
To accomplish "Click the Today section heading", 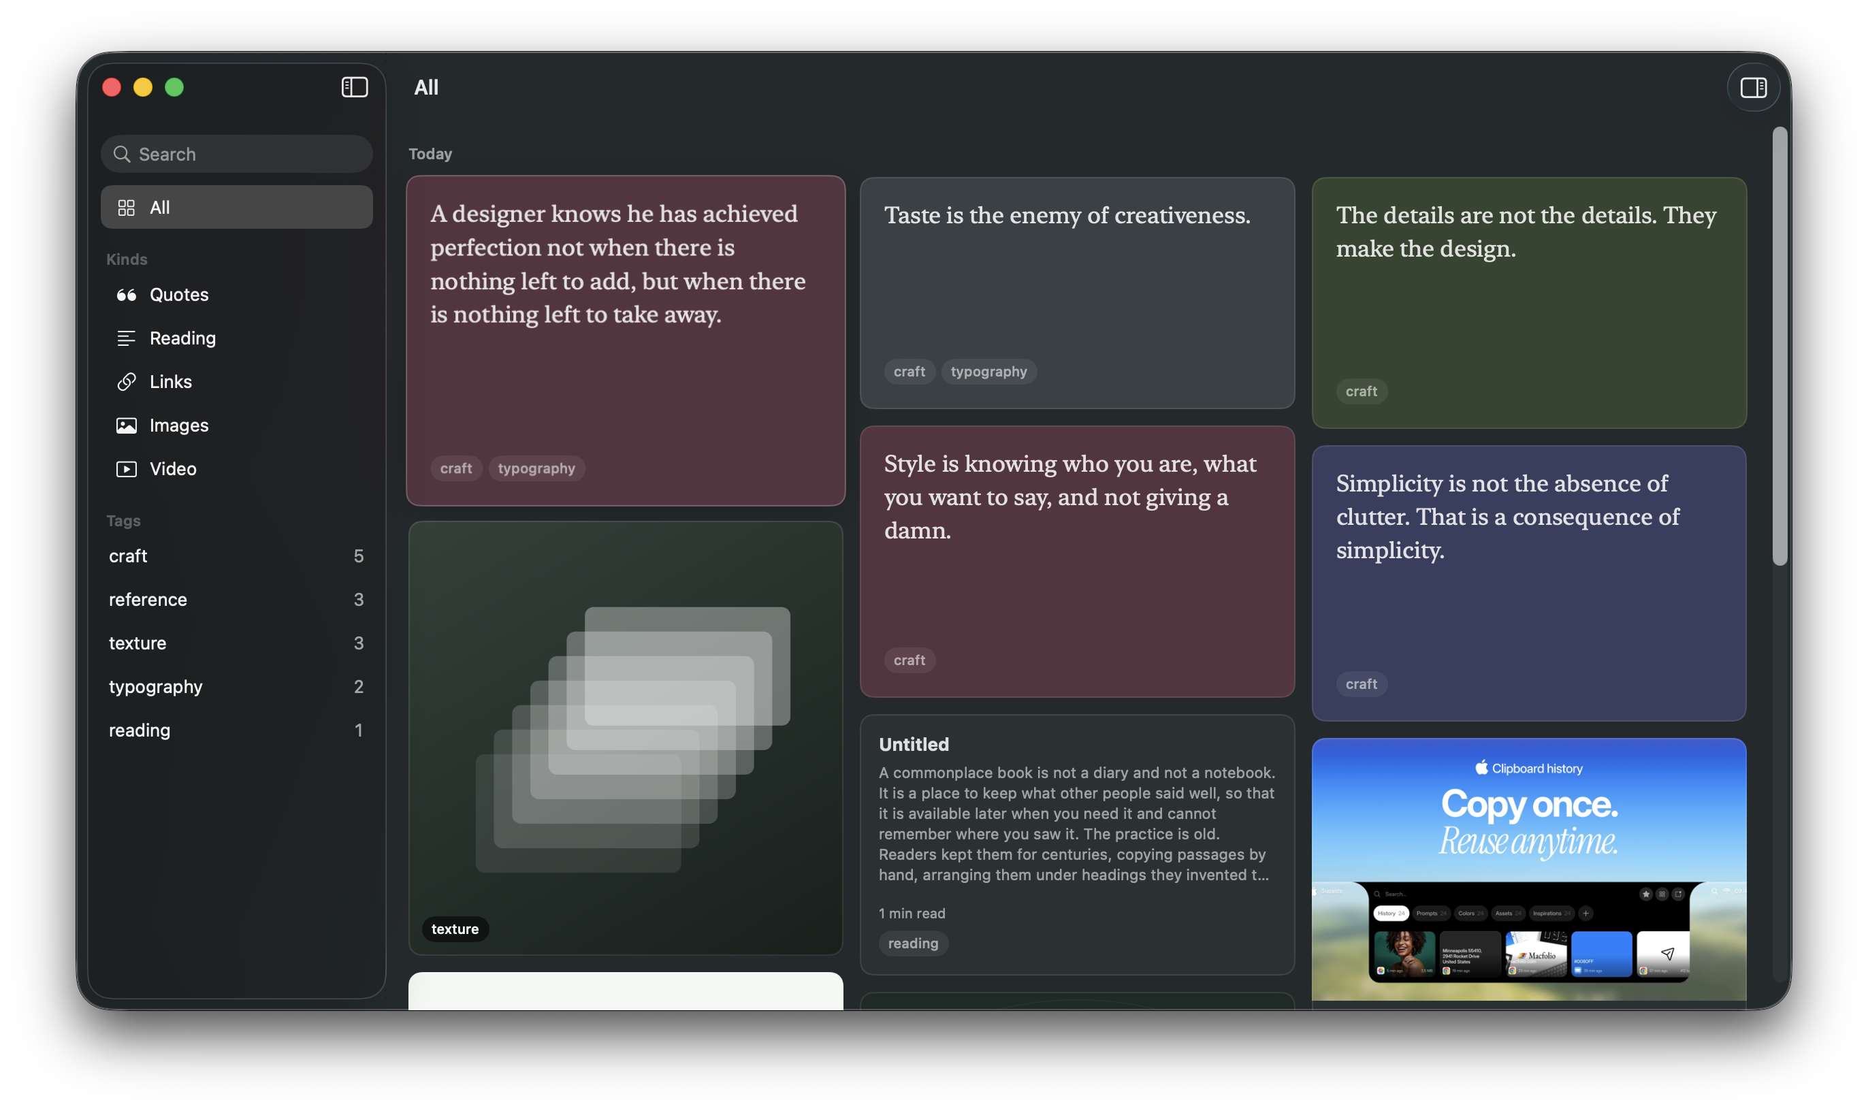I will tap(430, 155).
